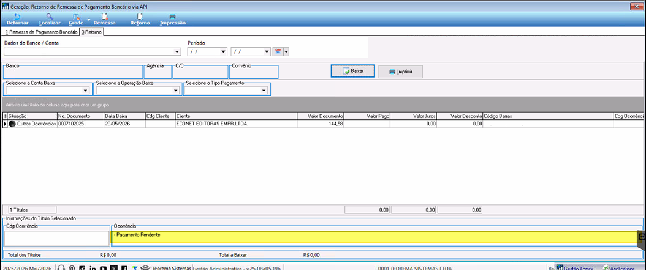
Task: Click the 144,58 Valor Documento cell
Action: pyautogui.click(x=321, y=124)
